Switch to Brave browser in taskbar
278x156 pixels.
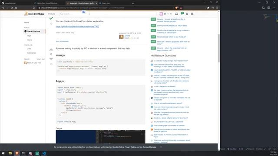click(17, 153)
